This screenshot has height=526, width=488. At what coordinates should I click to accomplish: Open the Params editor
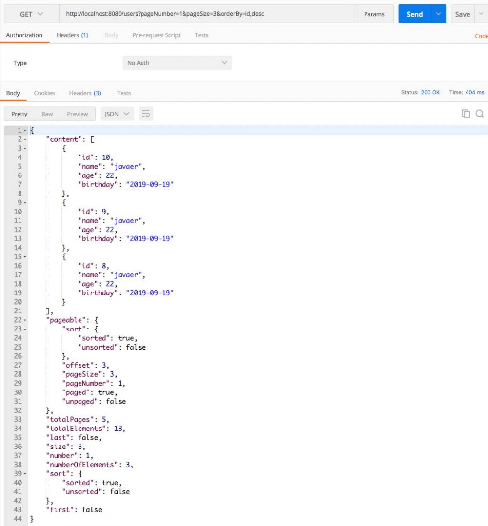tap(374, 14)
